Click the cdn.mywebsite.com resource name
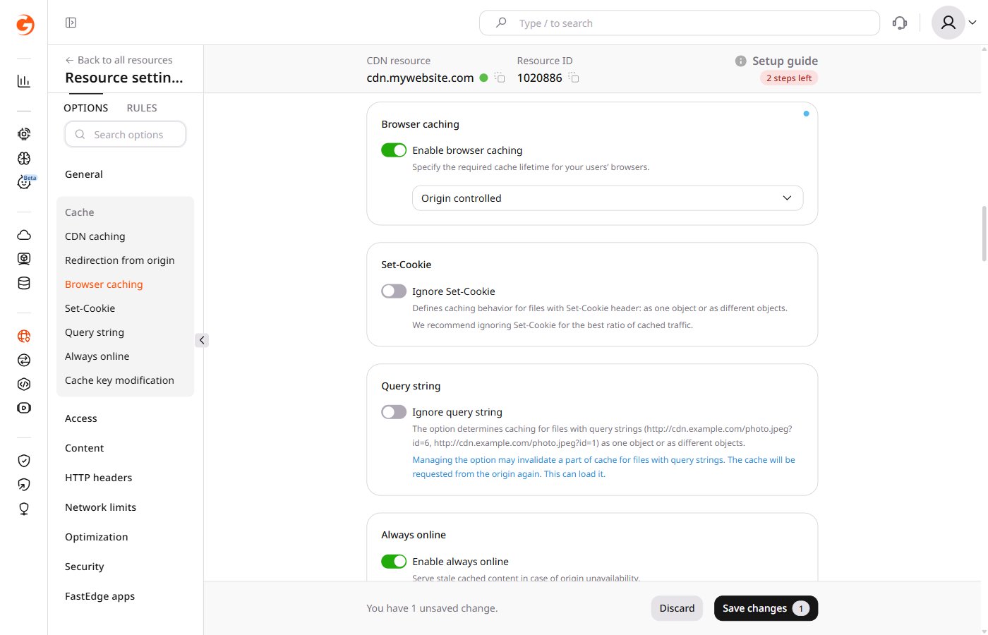The image size is (988, 635). point(420,78)
